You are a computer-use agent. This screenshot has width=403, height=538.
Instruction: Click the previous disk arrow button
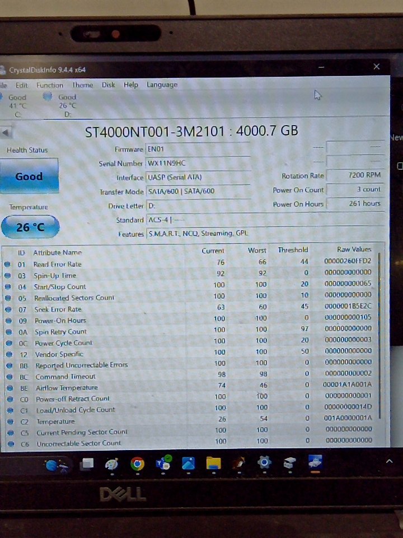(x=6, y=133)
